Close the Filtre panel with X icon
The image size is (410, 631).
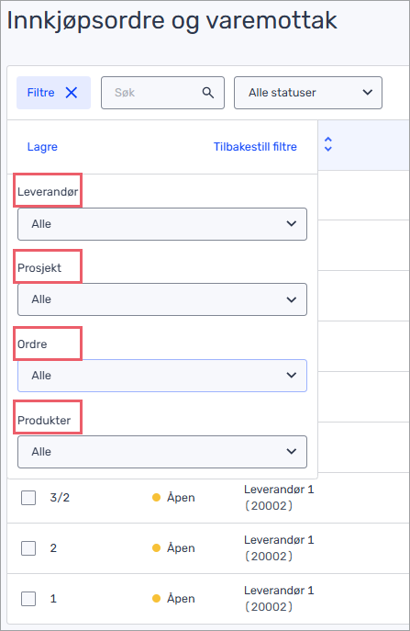72,93
